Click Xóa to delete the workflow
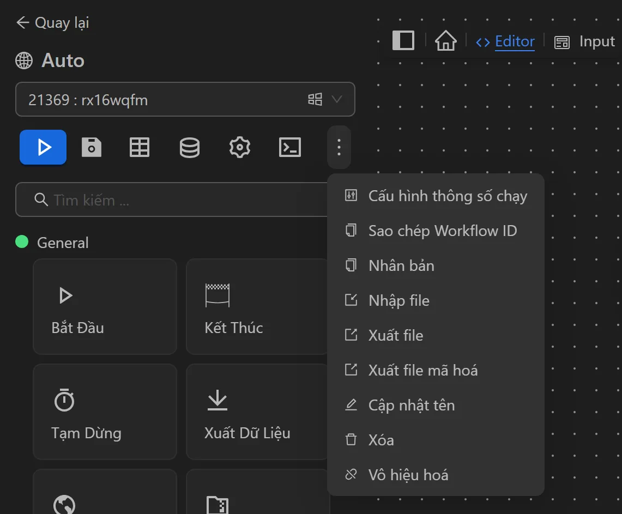Image resolution: width=622 pixels, height=514 pixels. point(381,440)
